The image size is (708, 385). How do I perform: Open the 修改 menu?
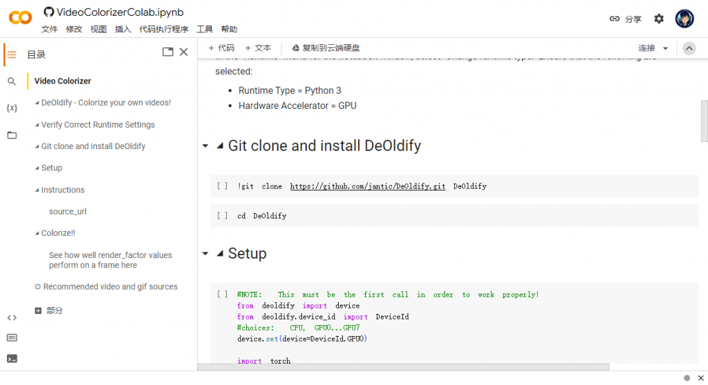[74, 29]
